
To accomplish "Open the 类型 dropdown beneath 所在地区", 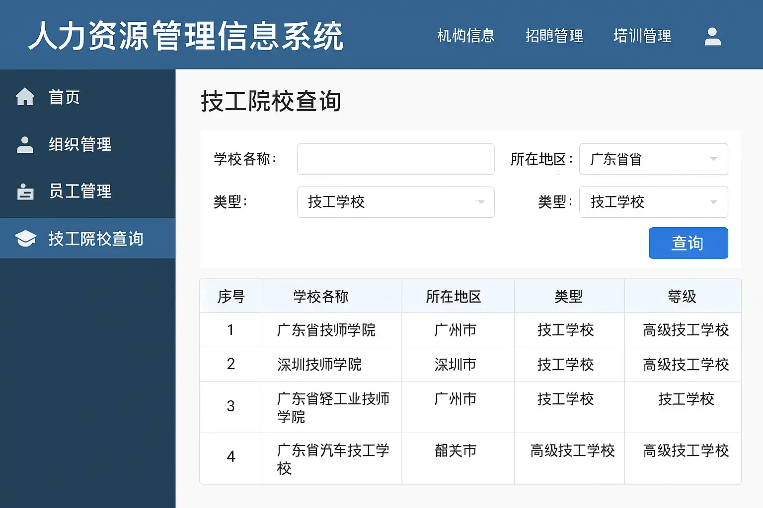I will [x=653, y=202].
